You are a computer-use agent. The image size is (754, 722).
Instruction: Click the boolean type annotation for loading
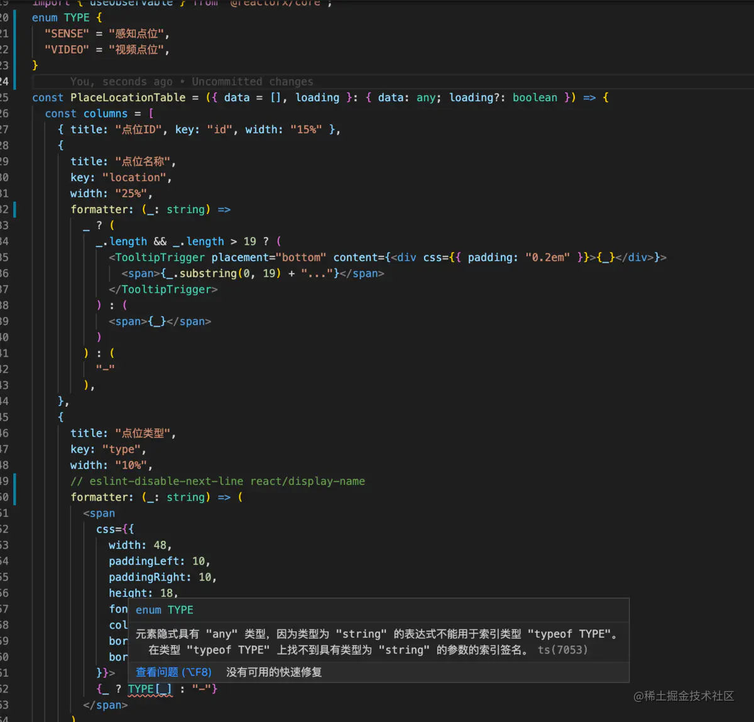coord(535,97)
